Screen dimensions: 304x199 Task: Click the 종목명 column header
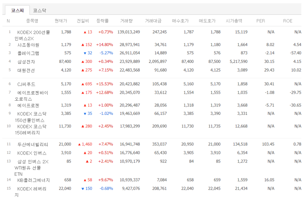pos(32,21)
